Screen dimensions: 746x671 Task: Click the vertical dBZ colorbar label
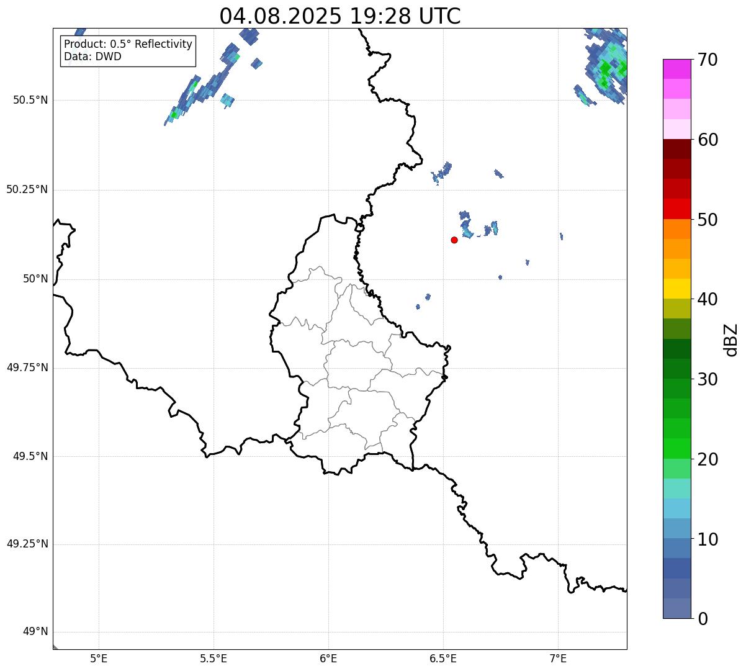(x=731, y=340)
